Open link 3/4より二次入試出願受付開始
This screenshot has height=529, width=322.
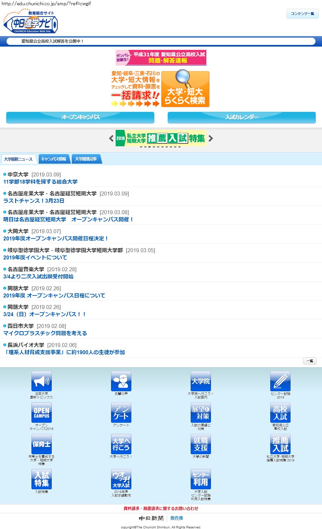click(38, 276)
